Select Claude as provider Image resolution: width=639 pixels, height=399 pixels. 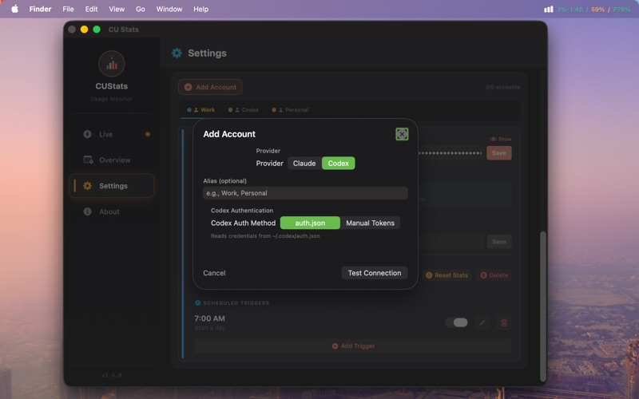304,164
